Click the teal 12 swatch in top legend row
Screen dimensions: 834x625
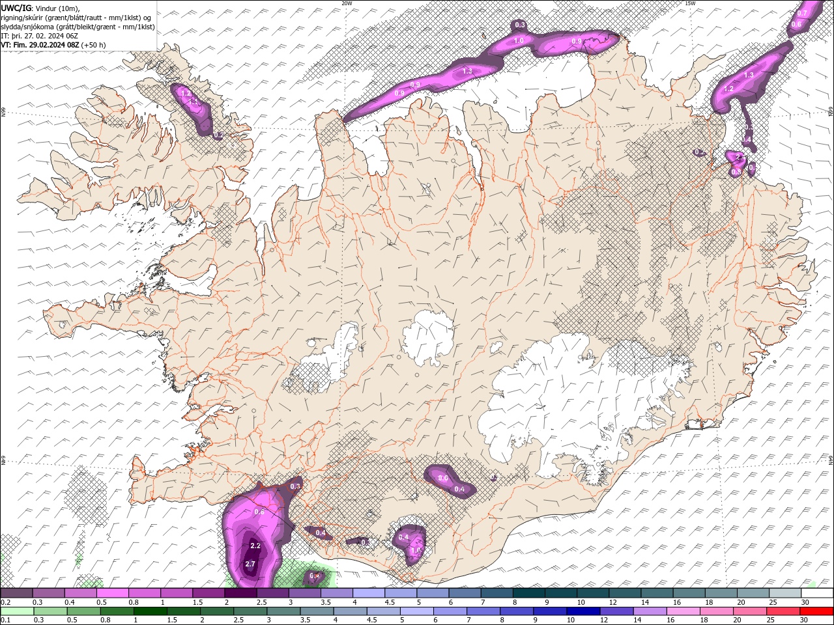[625, 593]
